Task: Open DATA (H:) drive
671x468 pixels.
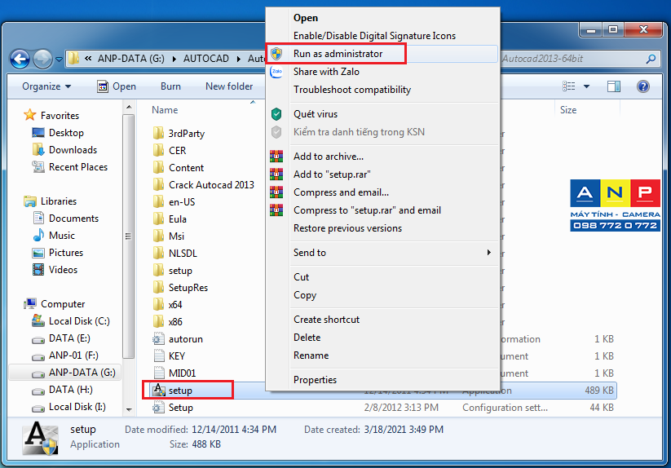Action: tap(63, 390)
